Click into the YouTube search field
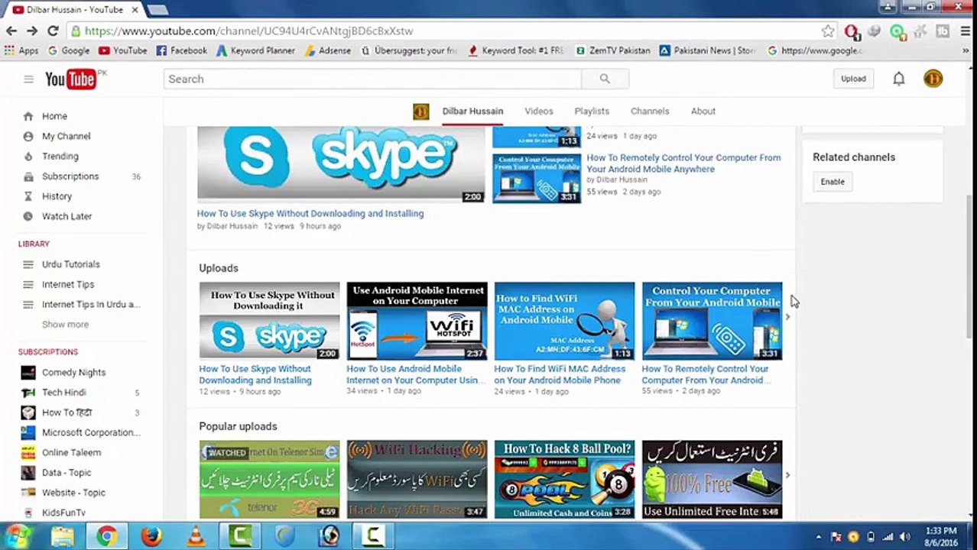 372,79
